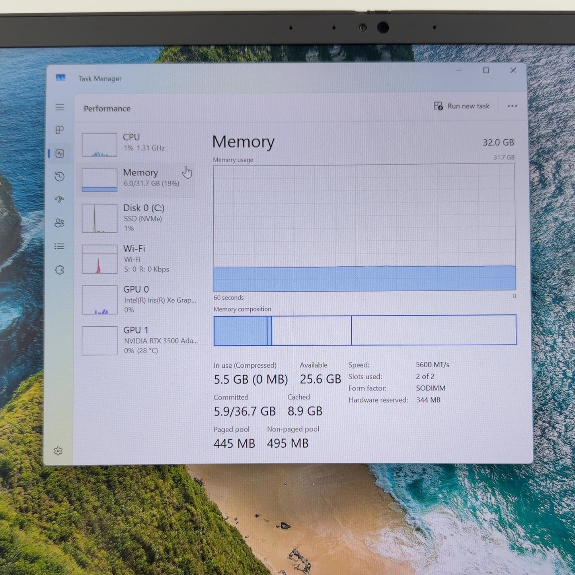Viewport: 575px width, 575px height.
Task: Select the Performance page sidebar icon
Action: click(x=60, y=154)
